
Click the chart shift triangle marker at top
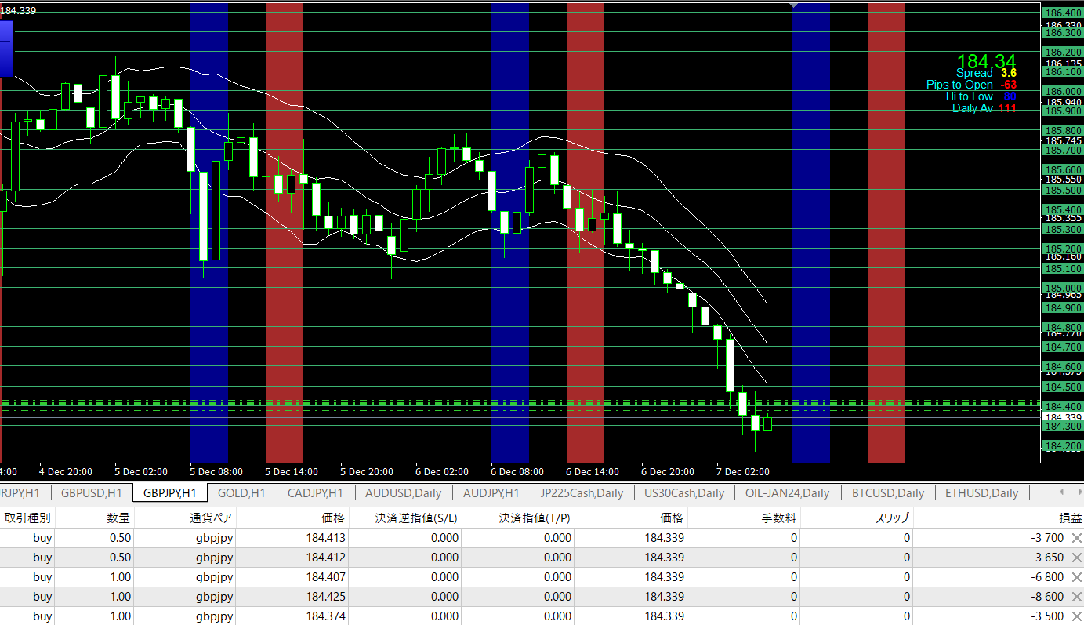click(795, 5)
